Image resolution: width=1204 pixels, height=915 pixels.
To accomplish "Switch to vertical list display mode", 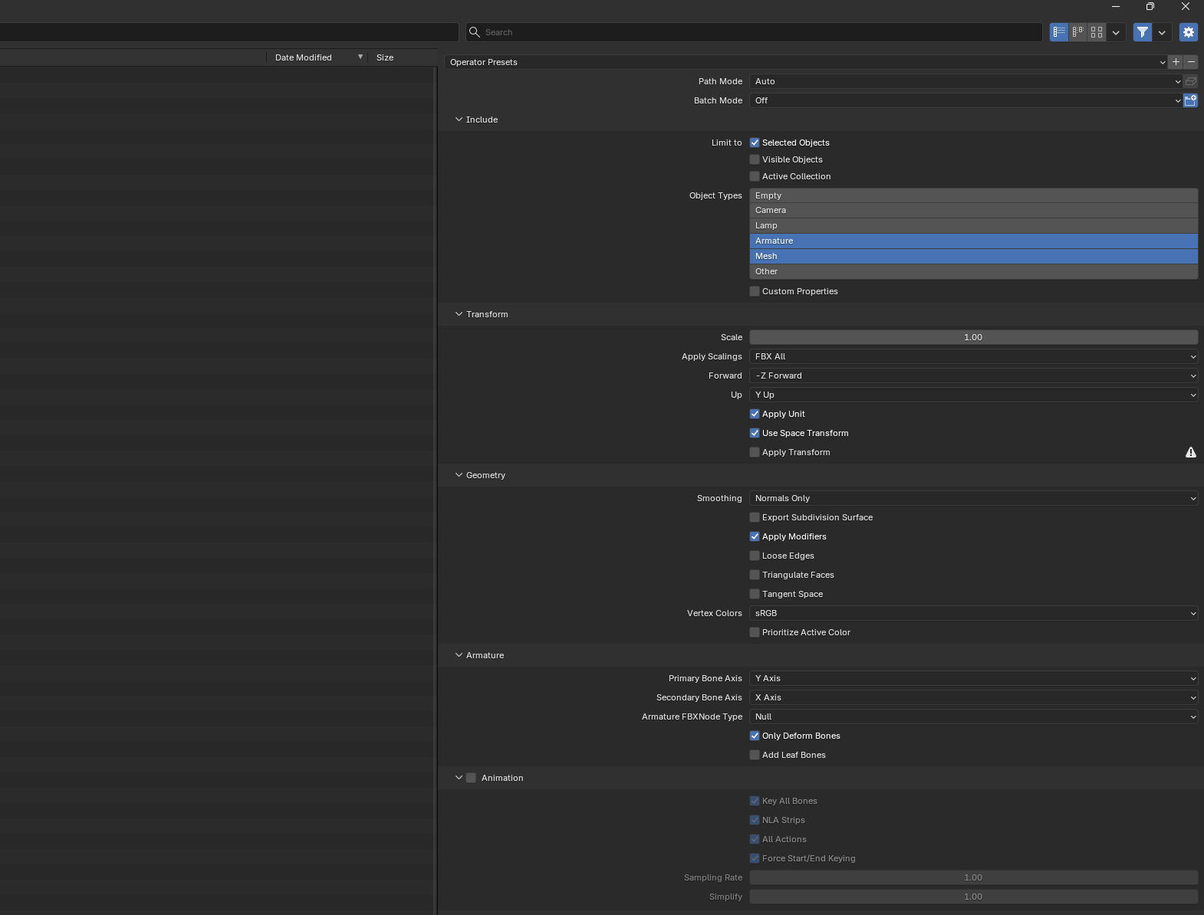I will pyautogui.click(x=1059, y=32).
